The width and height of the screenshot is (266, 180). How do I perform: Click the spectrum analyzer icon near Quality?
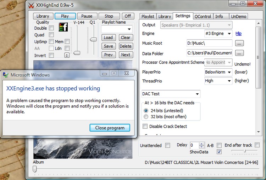click(63, 27)
